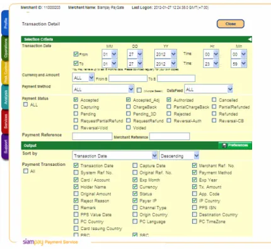271x249 pixels.
Task: Open the From year dropdown
Action: click(166, 54)
